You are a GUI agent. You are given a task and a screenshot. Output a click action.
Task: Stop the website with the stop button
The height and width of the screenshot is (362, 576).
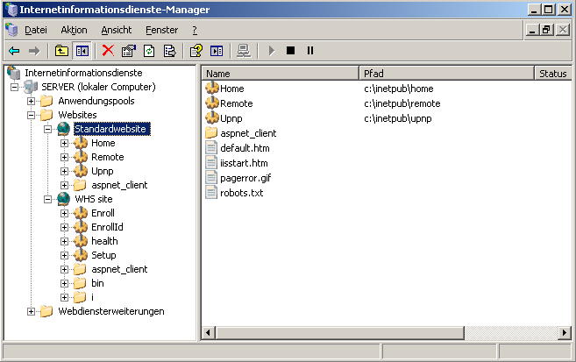(291, 51)
